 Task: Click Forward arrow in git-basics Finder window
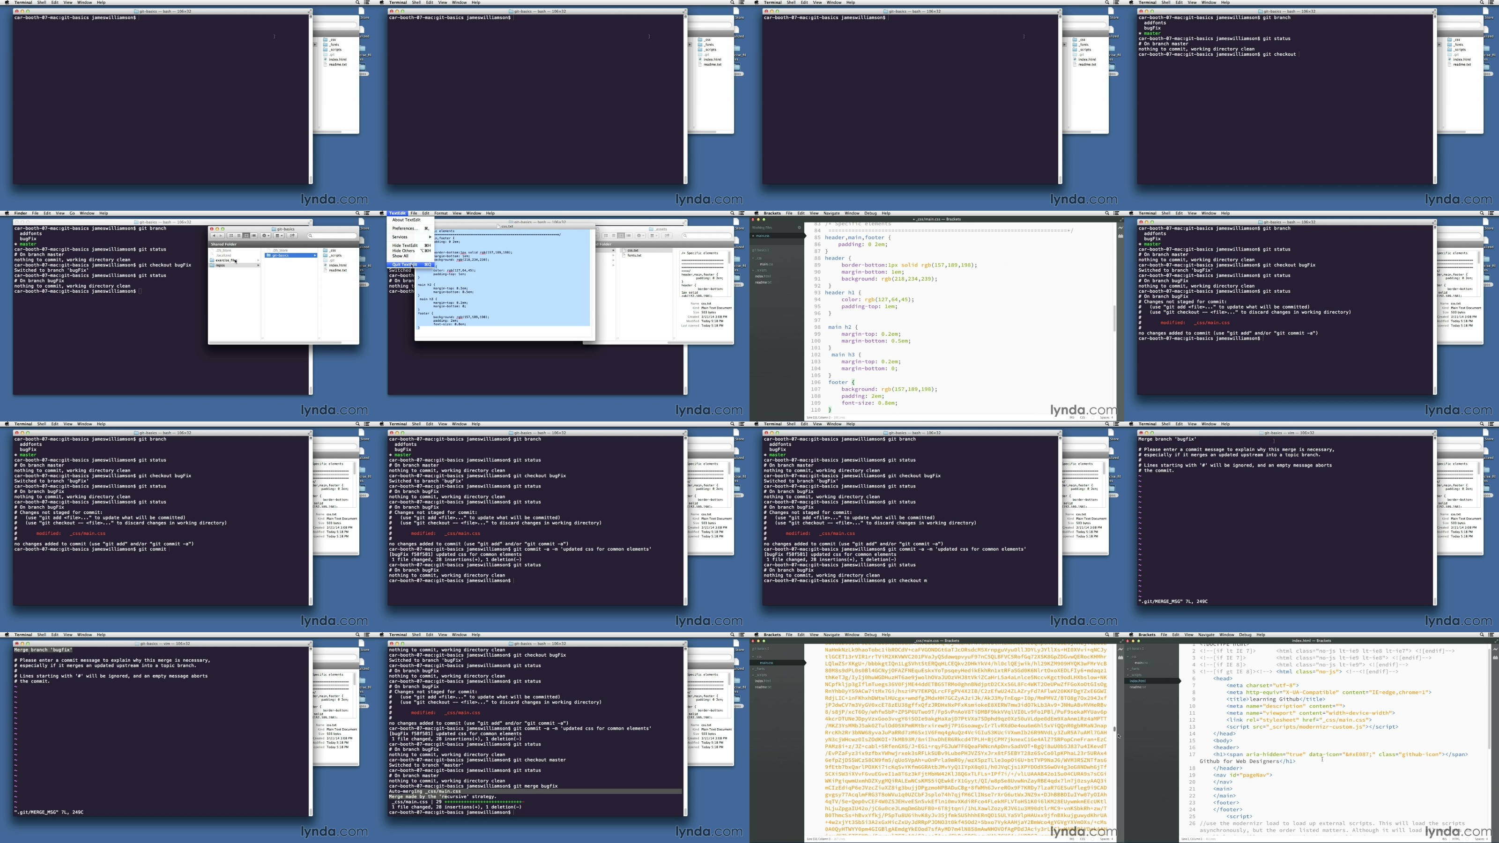[x=221, y=236]
